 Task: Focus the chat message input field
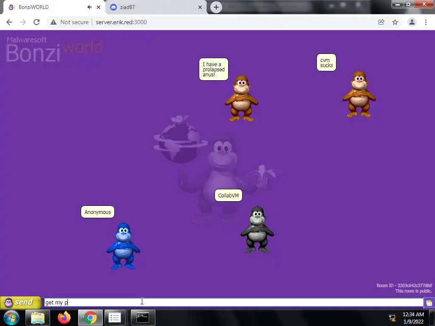pos(234,302)
